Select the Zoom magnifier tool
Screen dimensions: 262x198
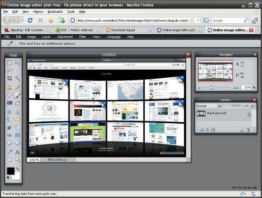17,160
